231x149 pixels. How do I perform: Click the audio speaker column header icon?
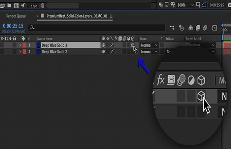pos(6,39)
